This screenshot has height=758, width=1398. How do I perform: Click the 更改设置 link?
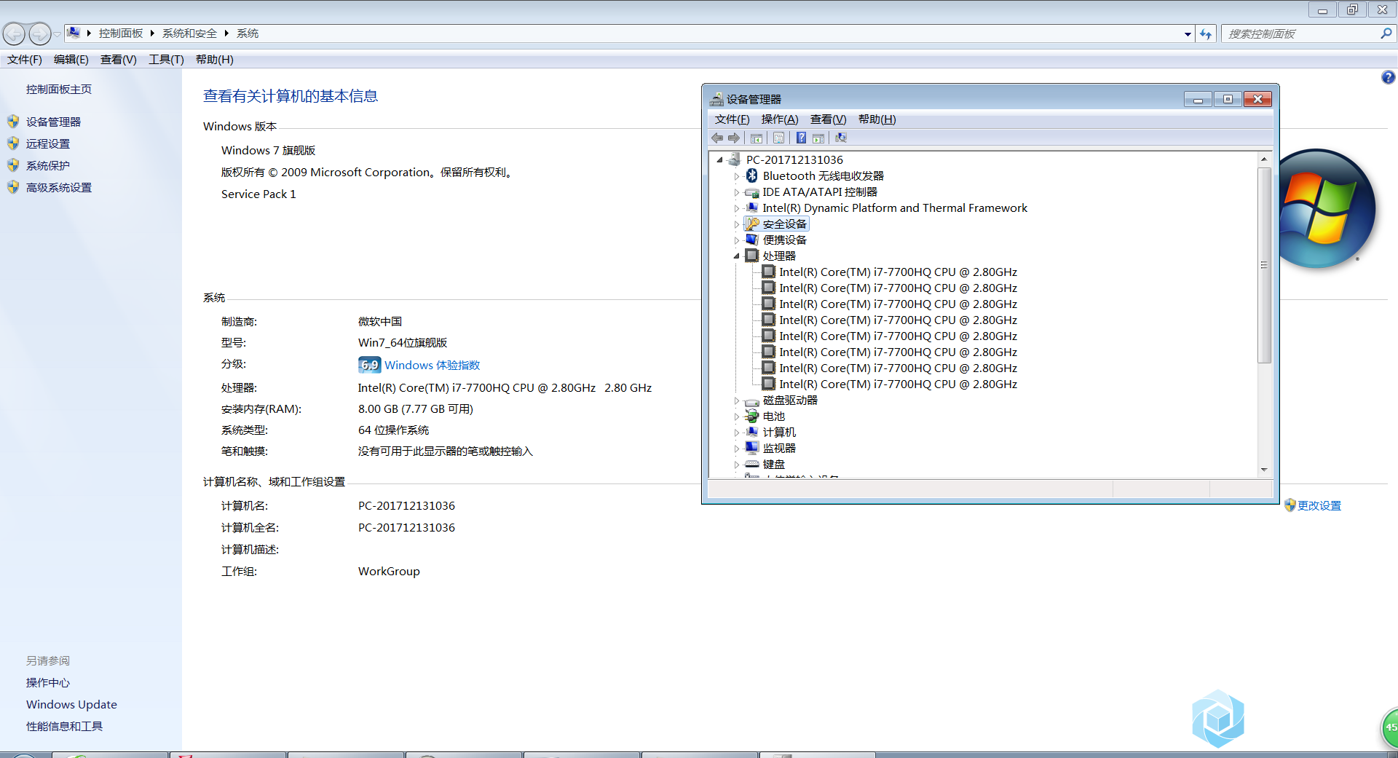[1319, 505]
